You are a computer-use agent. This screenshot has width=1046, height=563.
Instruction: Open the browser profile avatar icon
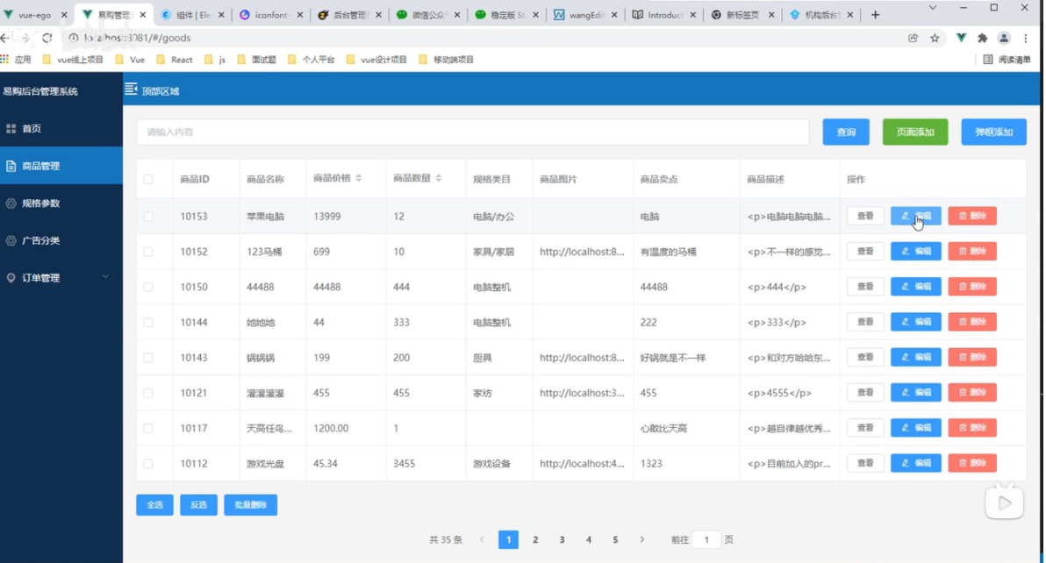click(1004, 38)
